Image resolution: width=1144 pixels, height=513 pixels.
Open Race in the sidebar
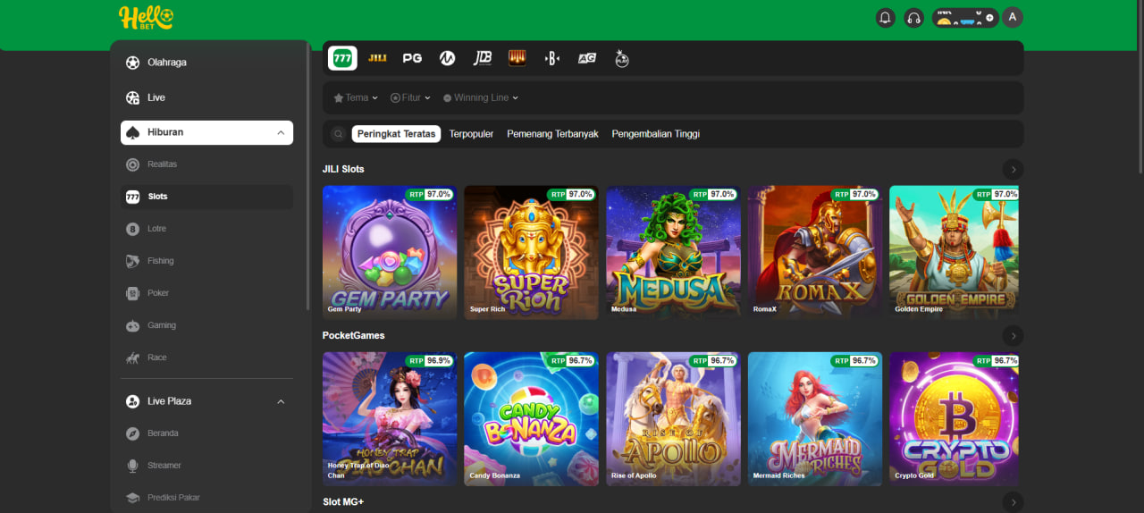tap(206, 357)
